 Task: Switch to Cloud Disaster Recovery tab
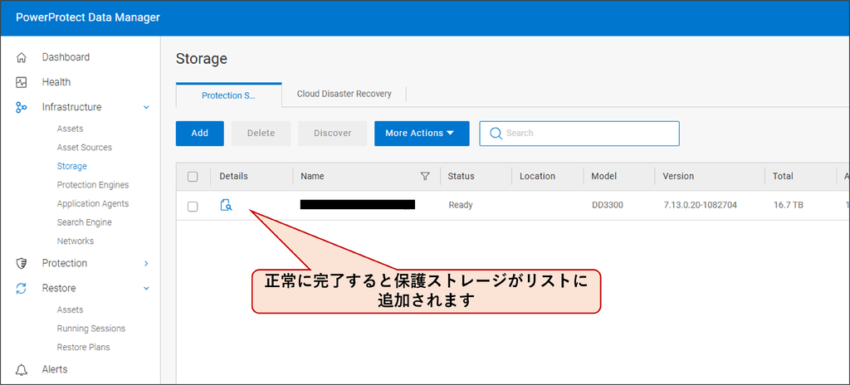(344, 94)
